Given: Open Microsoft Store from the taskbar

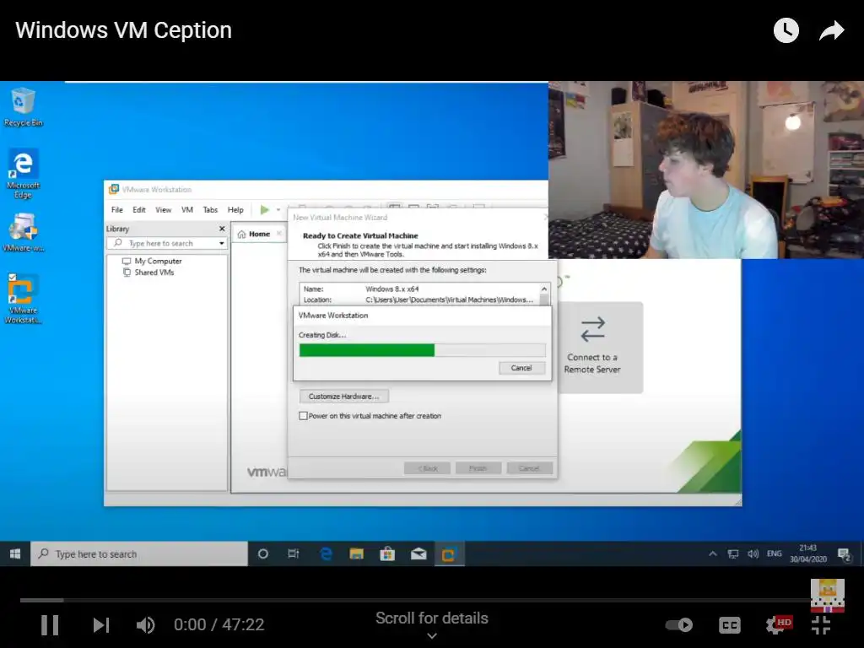Looking at the screenshot, I should (387, 553).
